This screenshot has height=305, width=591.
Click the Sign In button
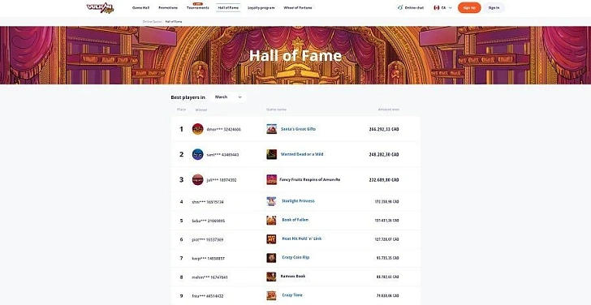tap(494, 7)
